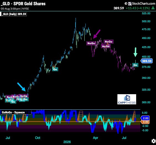Click the 2026 year axis label
This screenshot has height=145, width=156.
tap(67, 142)
